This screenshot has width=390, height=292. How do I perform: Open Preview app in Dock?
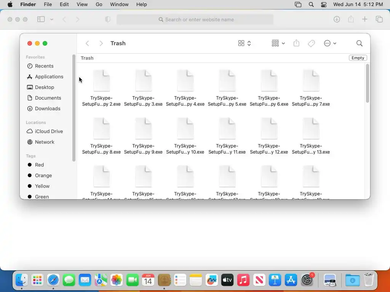[x=330, y=280]
